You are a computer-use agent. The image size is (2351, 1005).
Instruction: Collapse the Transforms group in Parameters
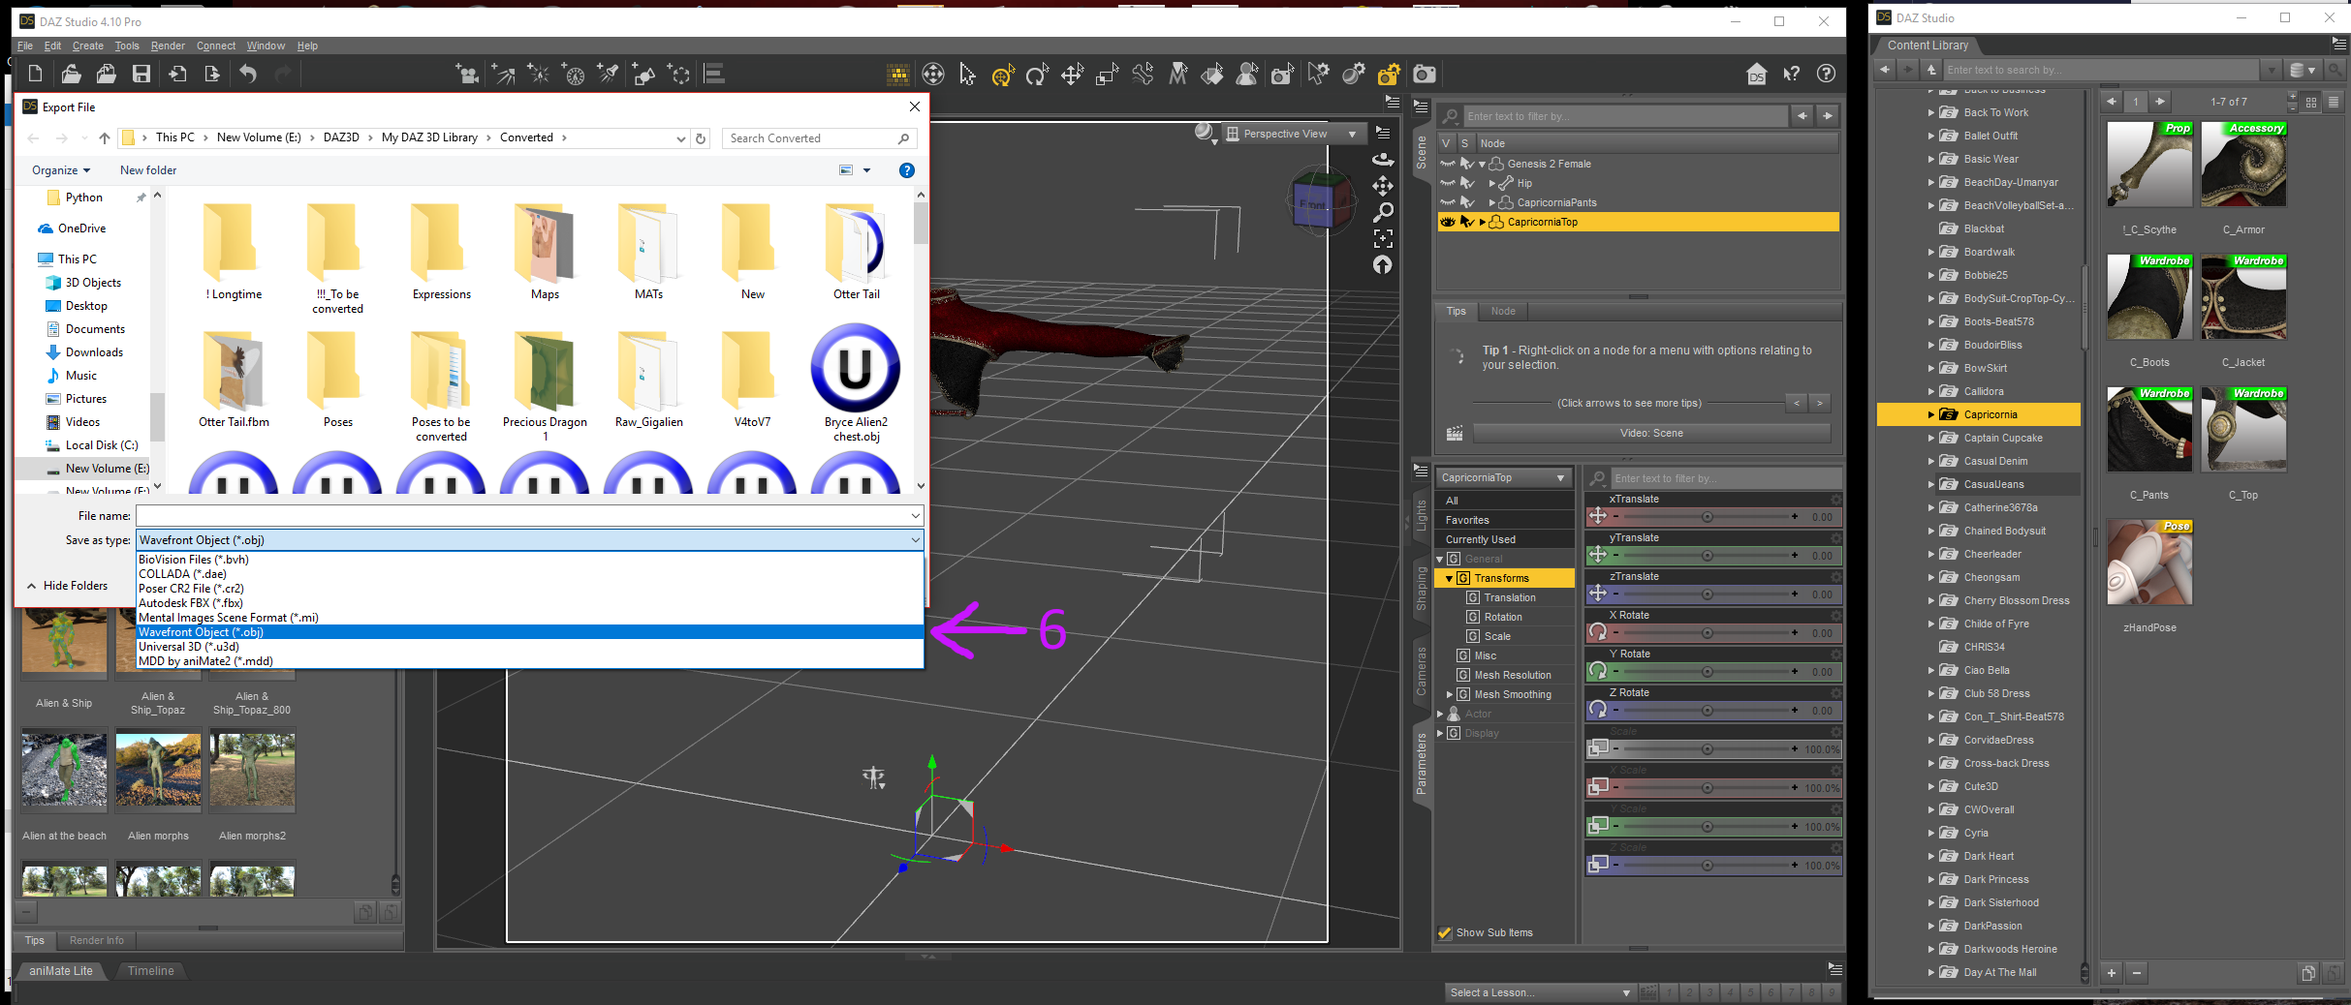pos(1450,578)
